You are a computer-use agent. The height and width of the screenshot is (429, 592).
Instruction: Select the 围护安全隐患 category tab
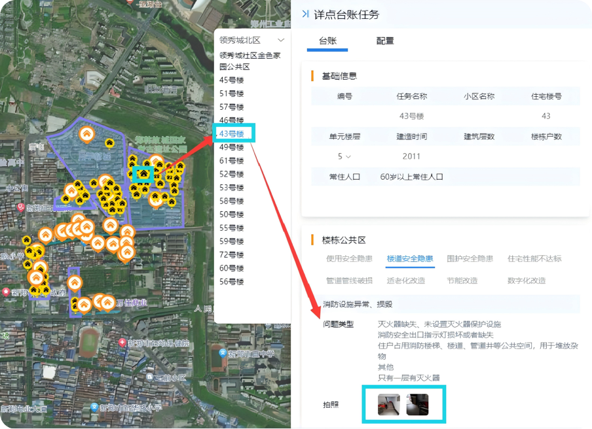(470, 258)
